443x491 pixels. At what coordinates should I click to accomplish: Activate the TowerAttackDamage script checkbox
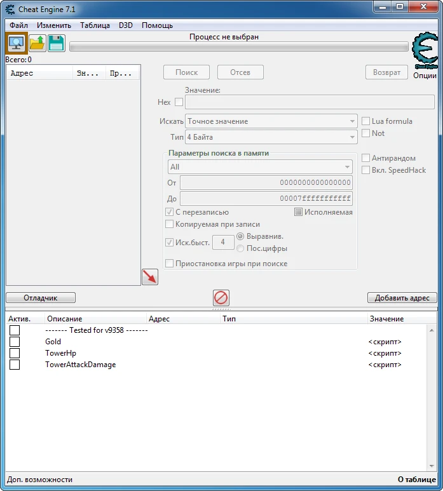tap(15, 365)
